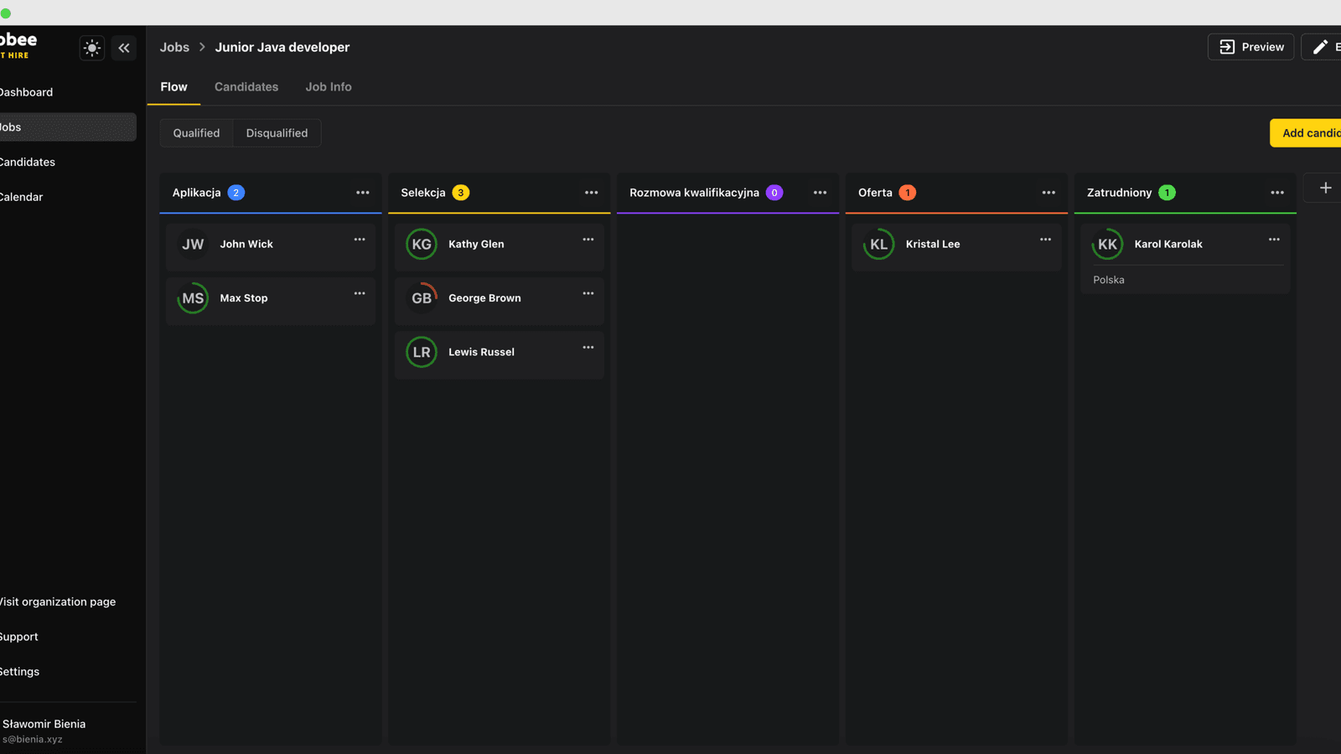Open actions menu on John Wick's card
This screenshot has height=754, width=1341.
pos(359,240)
